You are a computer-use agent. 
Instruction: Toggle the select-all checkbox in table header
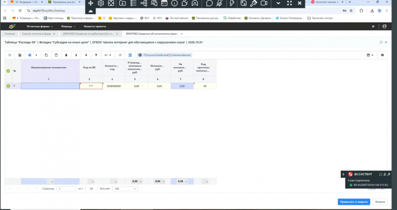tap(8, 71)
